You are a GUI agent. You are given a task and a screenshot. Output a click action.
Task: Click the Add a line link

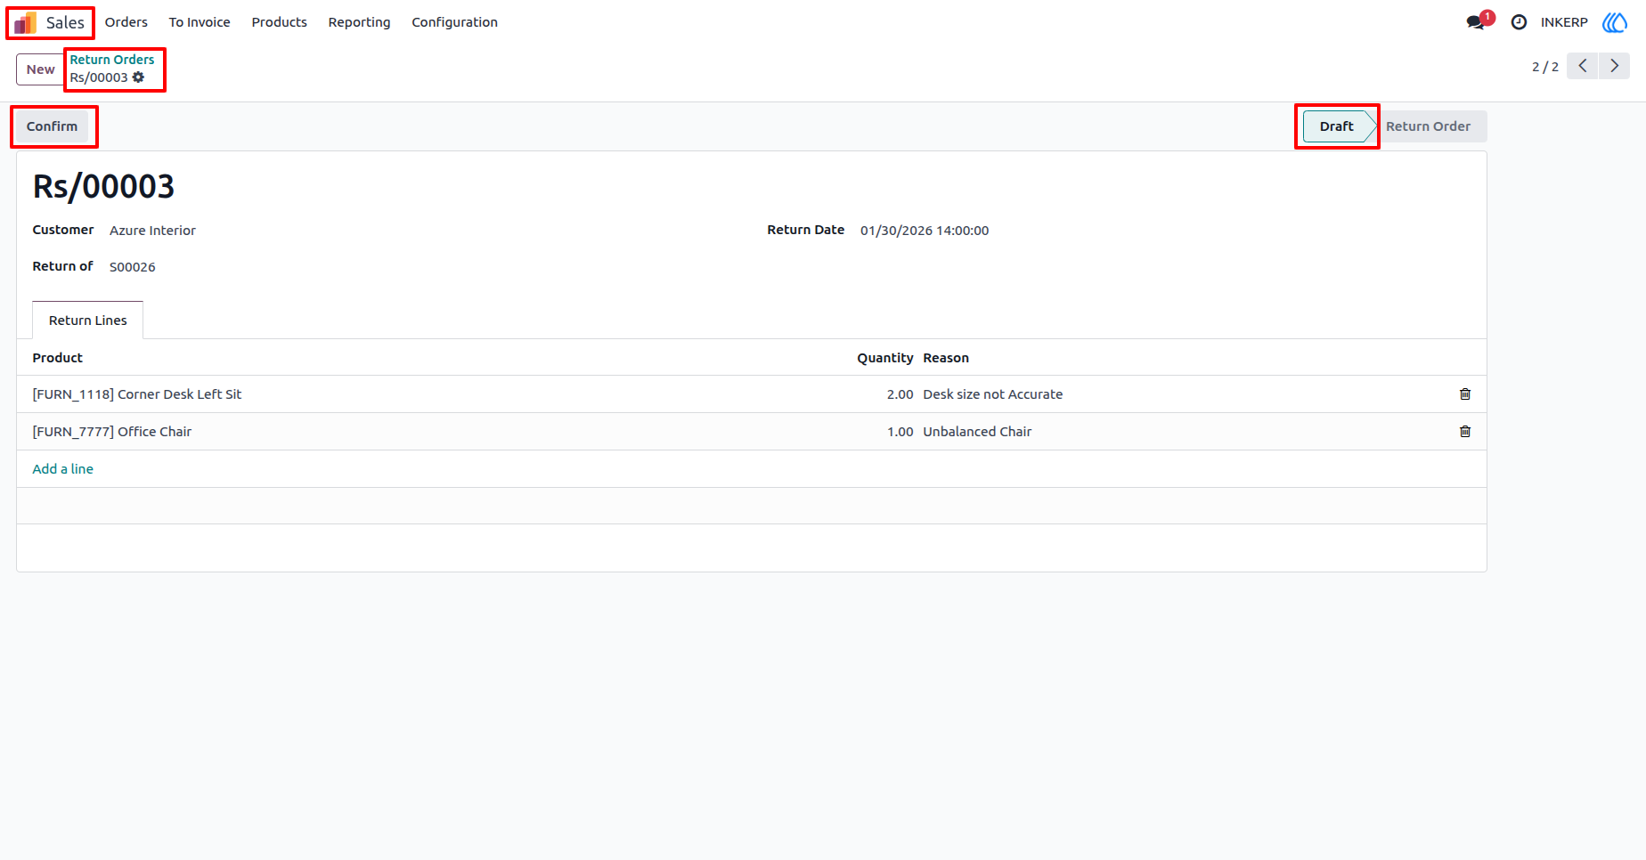tap(62, 469)
